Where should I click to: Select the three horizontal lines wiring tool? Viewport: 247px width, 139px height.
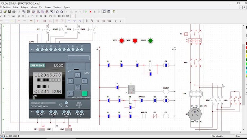pyautogui.click(x=57, y=21)
